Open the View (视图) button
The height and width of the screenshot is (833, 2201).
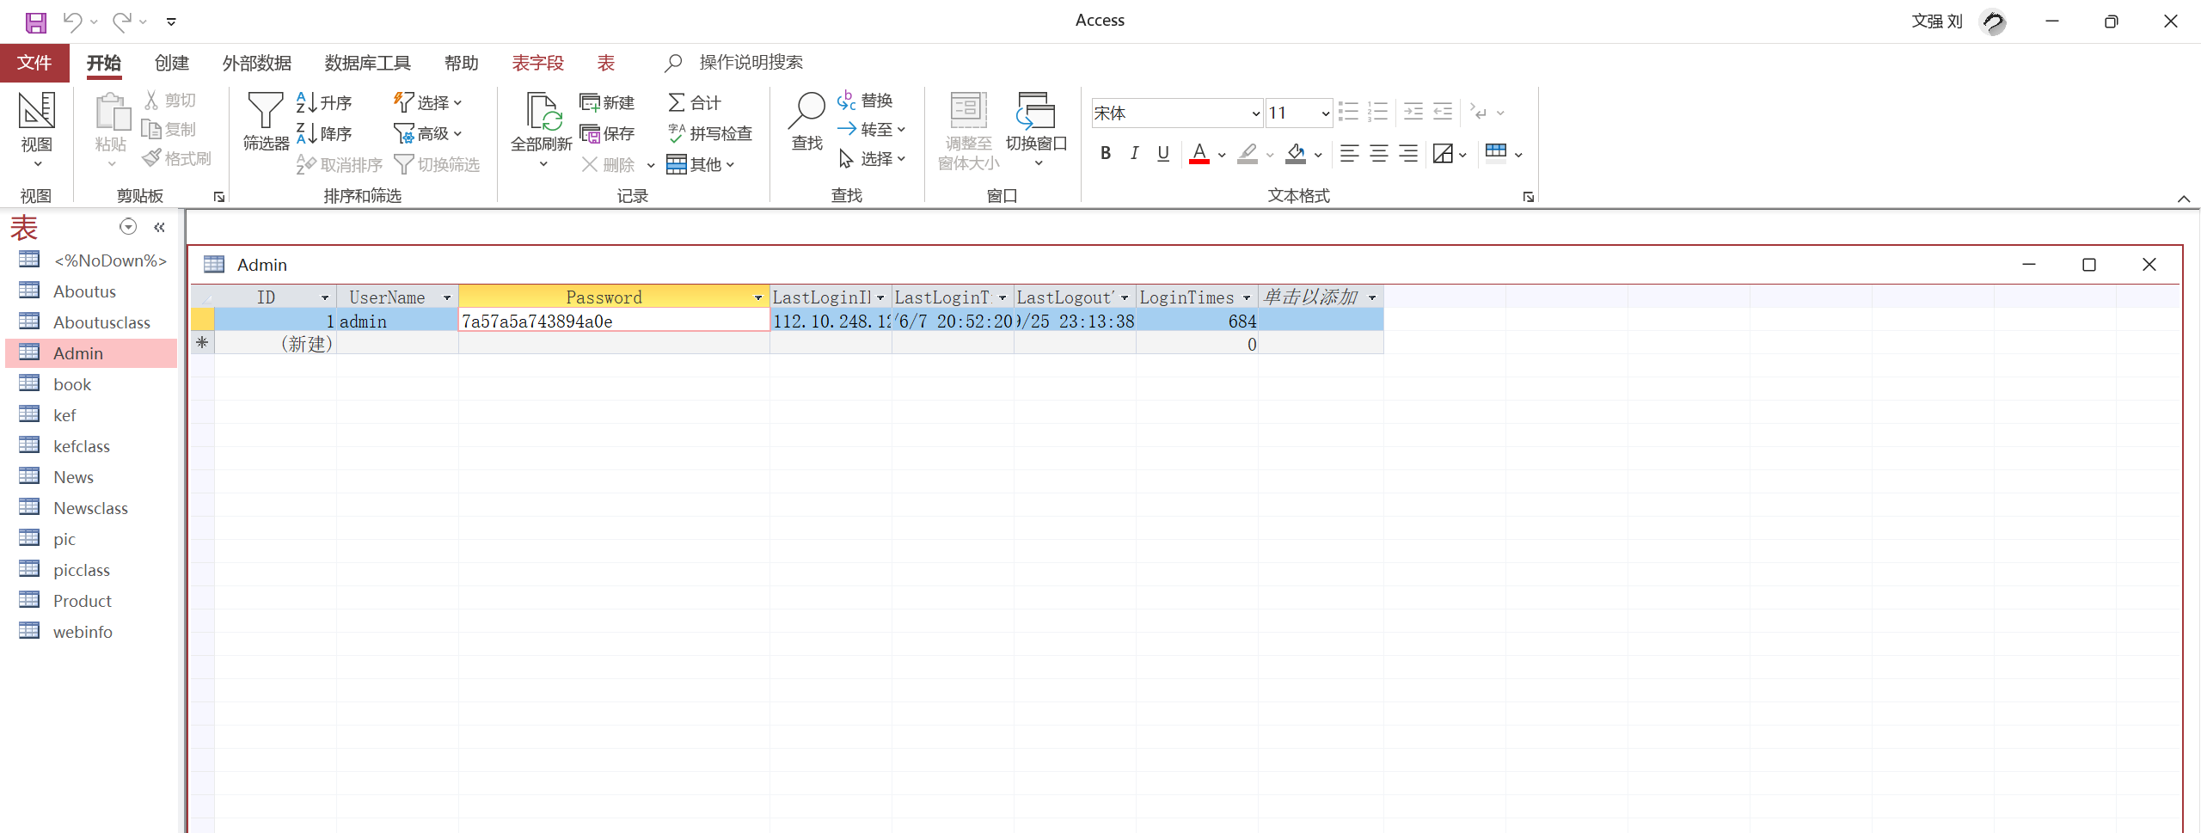point(37,129)
